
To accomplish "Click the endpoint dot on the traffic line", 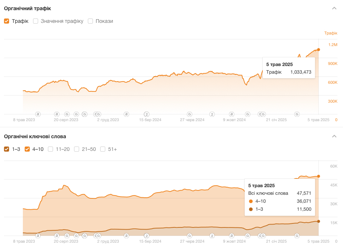I will click(x=318, y=50).
